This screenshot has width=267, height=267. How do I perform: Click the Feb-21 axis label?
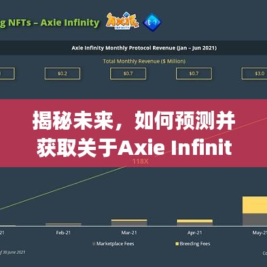(x=63, y=232)
